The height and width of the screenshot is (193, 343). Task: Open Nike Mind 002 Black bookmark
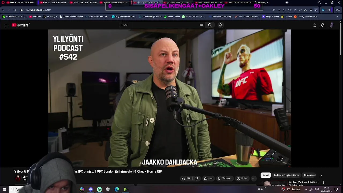pyautogui.click(x=247, y=17)
